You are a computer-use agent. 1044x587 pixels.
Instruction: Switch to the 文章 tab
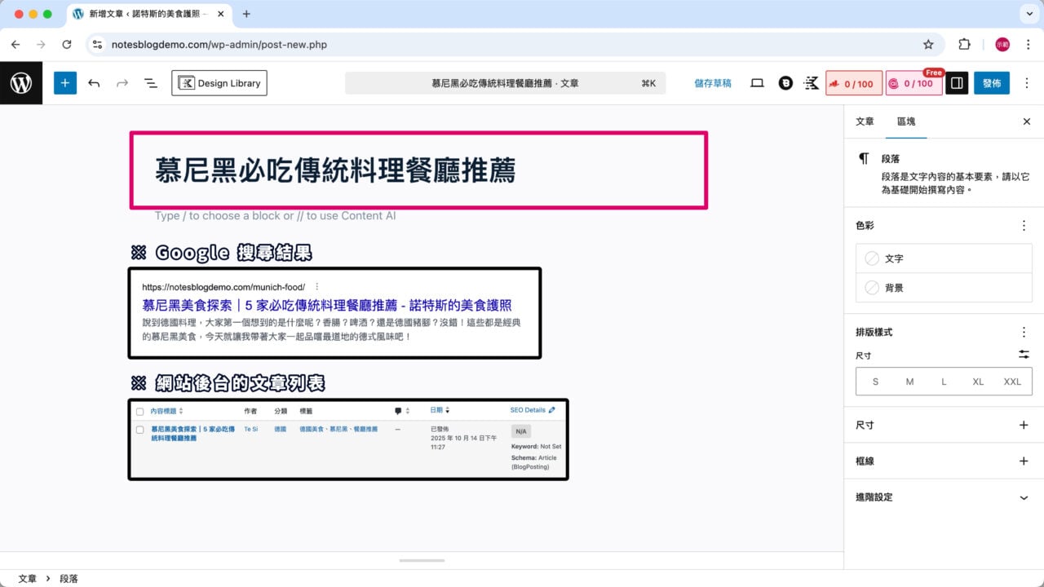(x=864, y=121)
